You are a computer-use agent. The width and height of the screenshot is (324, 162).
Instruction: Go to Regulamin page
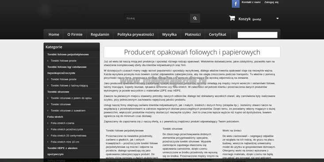click(x=100, y=34)
